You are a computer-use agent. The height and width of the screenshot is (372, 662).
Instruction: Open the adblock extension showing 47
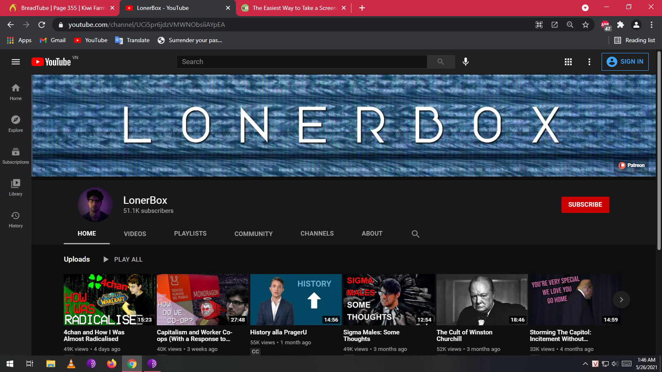[605, 26]
